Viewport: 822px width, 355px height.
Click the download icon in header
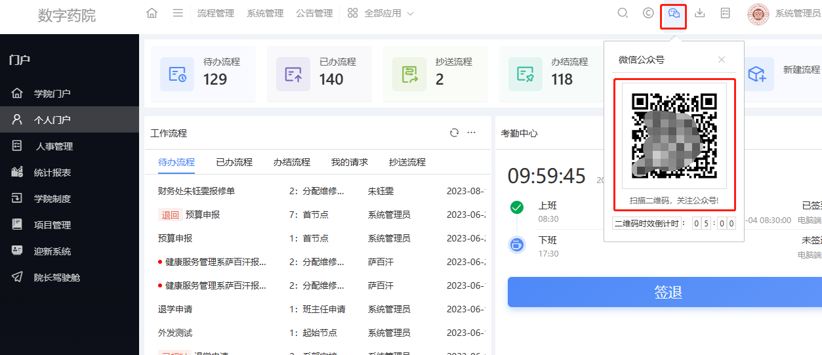pos(700,13)
